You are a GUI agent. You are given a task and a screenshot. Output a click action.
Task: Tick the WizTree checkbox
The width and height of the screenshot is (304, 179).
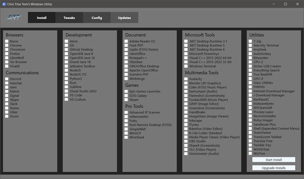tap(250, 153)
